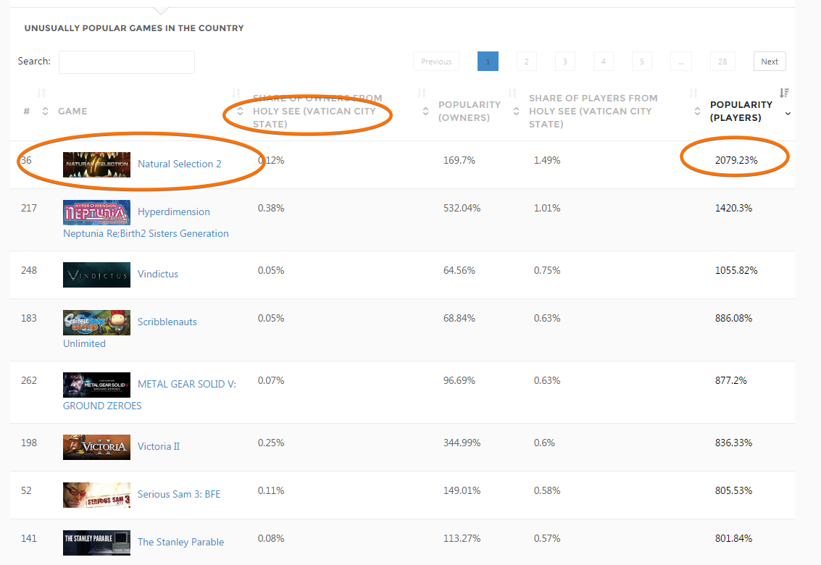Select rank number 217

point(29,208)
